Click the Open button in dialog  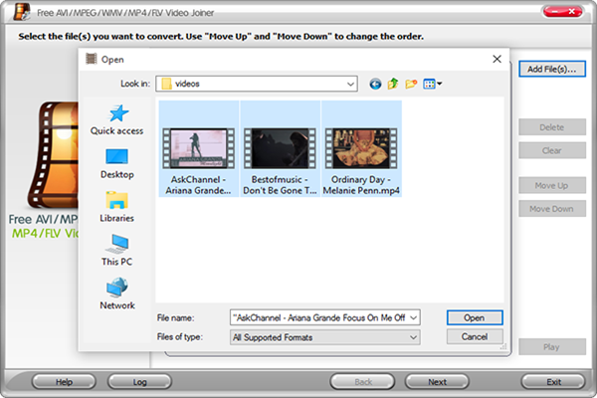pyautogui.click(x=475, y=316)
